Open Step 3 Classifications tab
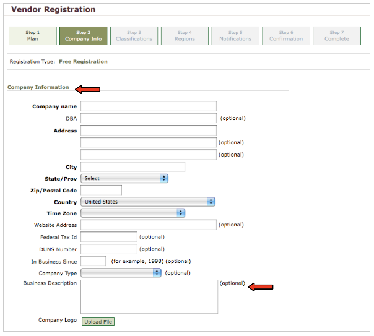The height and width of the screenshot is (336, 374). 134,36
